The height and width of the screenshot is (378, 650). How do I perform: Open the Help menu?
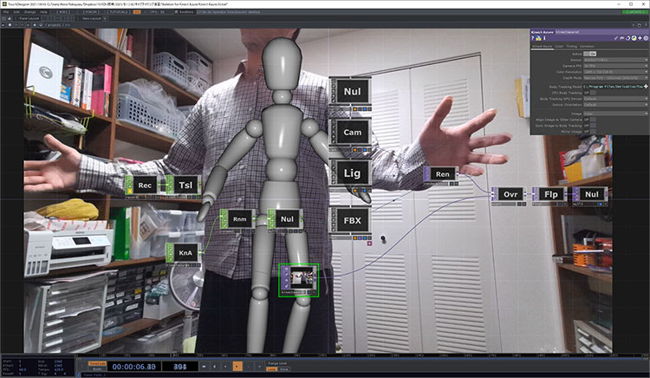(x=43, y=12)
